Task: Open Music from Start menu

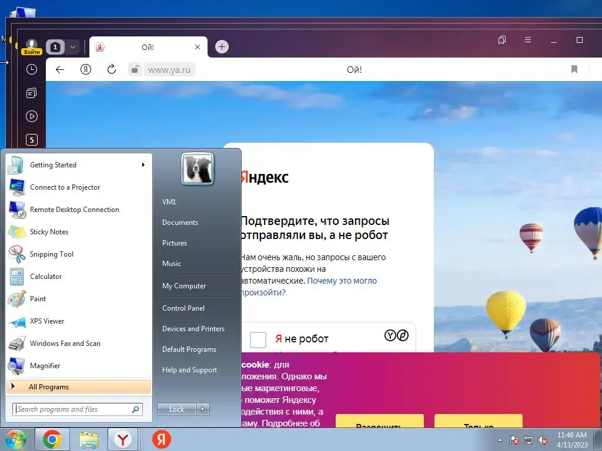Action: click(x=172, y=264)
